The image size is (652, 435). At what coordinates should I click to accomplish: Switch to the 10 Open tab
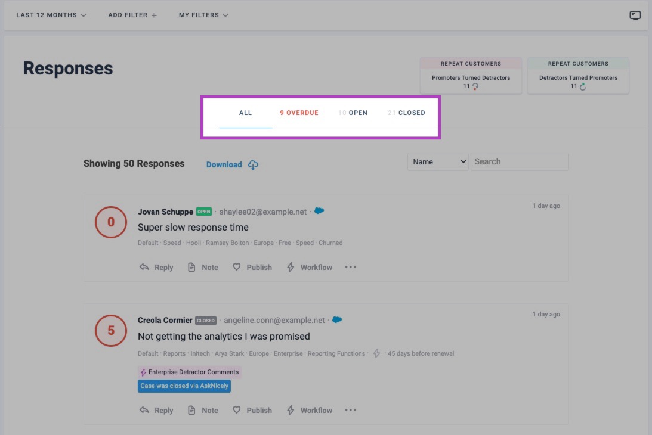pos(353,113)
